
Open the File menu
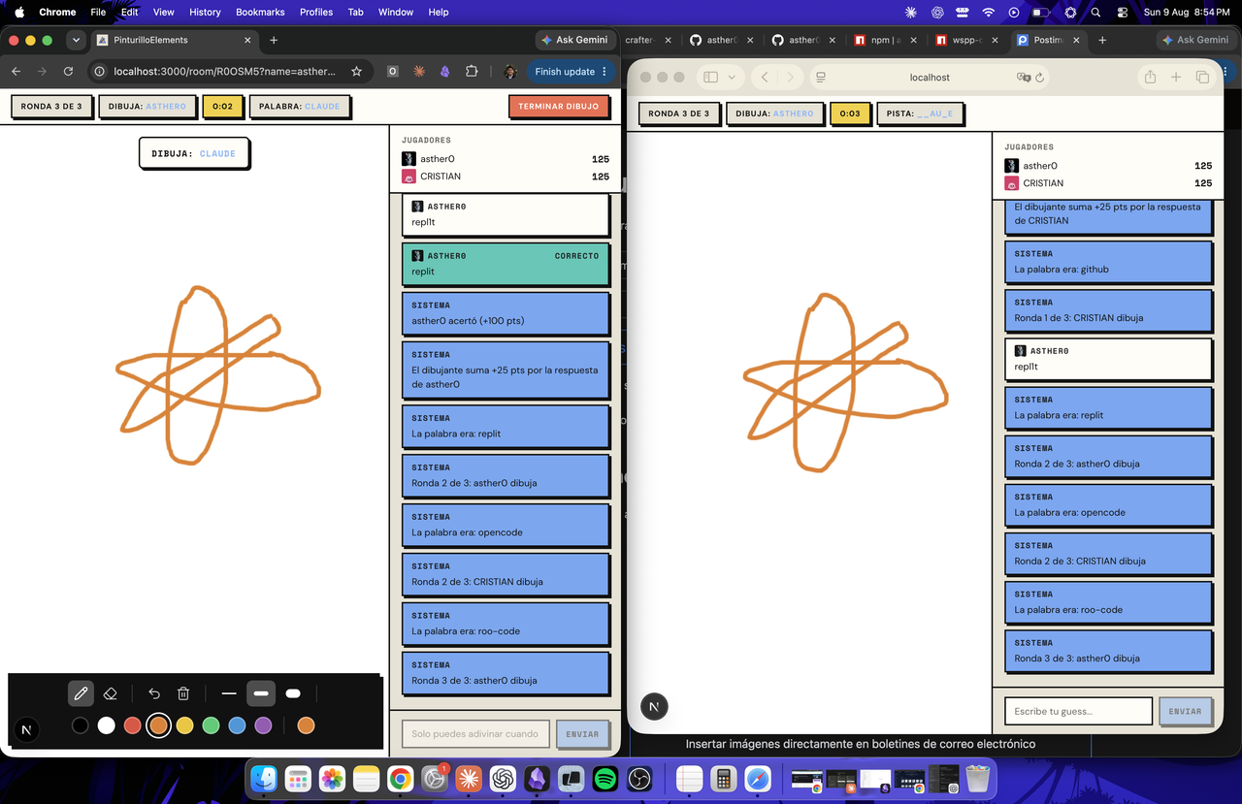[98, 12]
